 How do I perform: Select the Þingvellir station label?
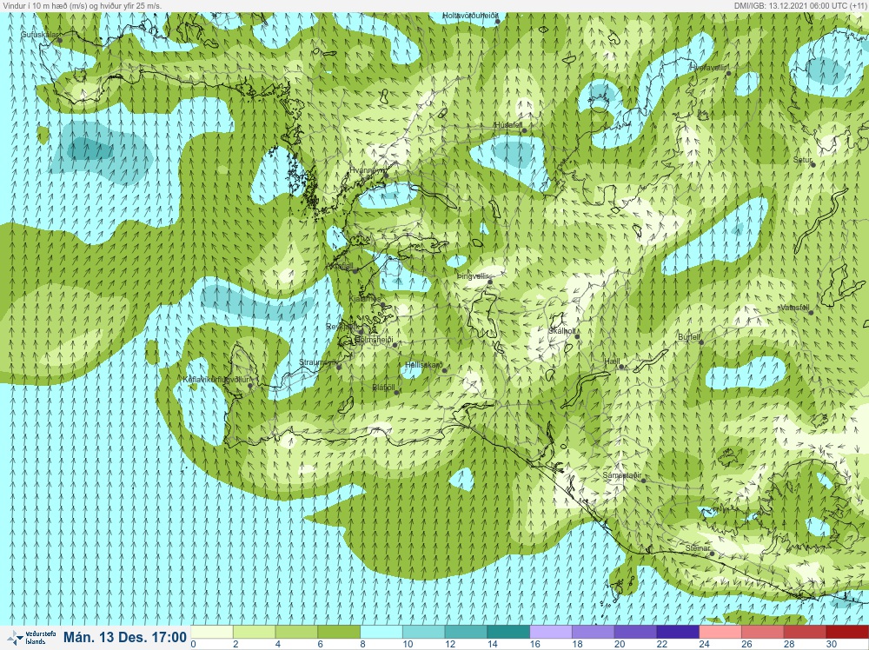pos(472,276)
